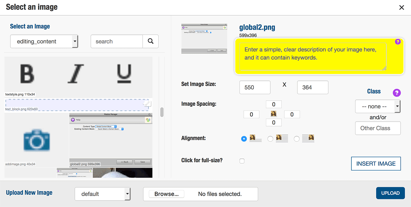The height and width of the screenshot is (207, 411).
Task: Click the image description textarea
Action: [313, 57]
